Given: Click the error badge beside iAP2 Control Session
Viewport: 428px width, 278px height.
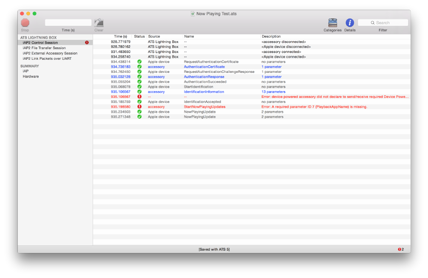Looking at the screenshot, I should point(87,42).
